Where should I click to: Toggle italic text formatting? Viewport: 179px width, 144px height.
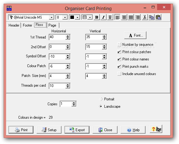click(x=104, y=17)
